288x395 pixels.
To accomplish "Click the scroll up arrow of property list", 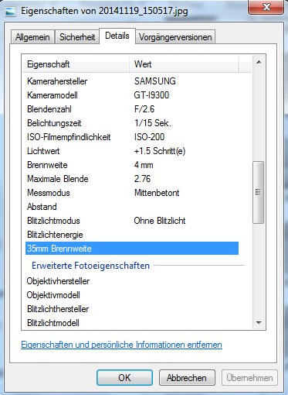I will (259, 62).
